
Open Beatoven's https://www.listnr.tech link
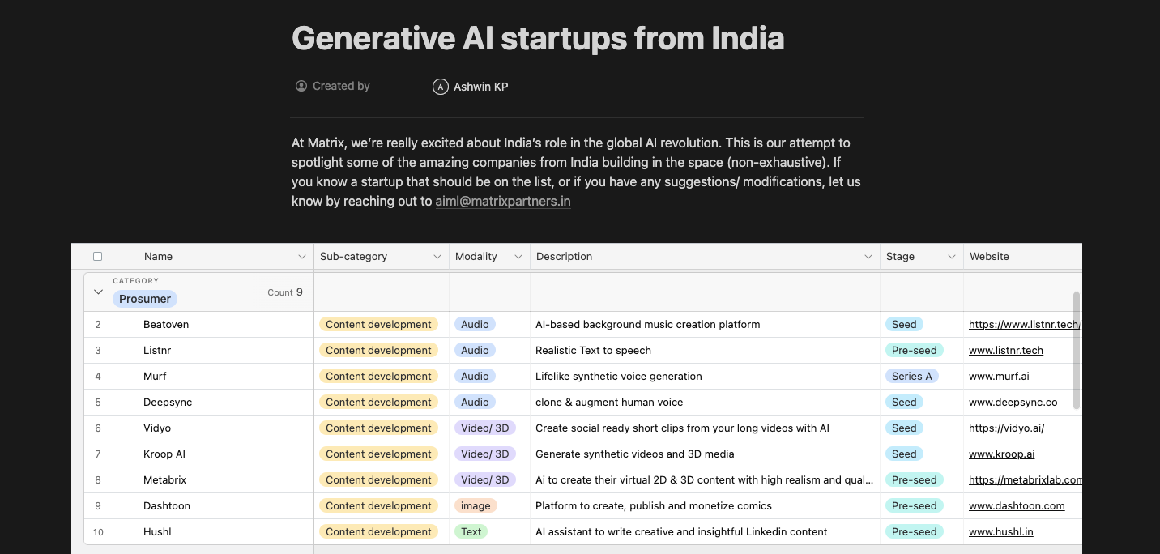pyautogui.click(x=1026, y=325)
